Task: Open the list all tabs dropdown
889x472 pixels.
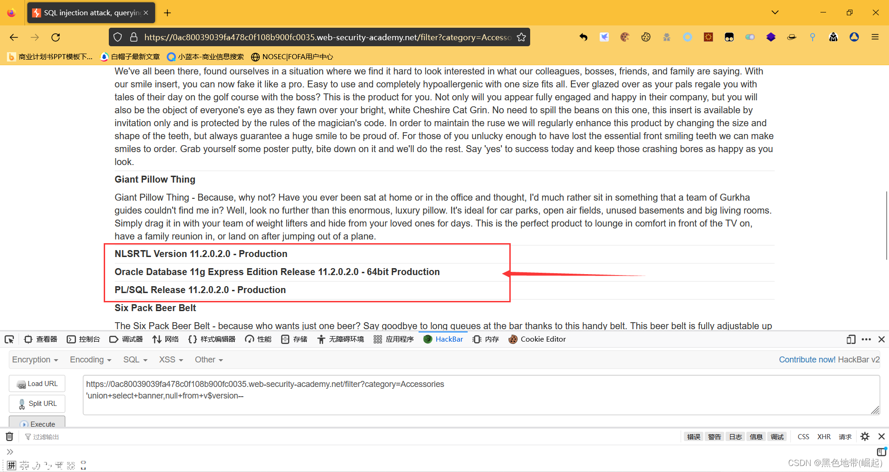Action: (775, 12)
